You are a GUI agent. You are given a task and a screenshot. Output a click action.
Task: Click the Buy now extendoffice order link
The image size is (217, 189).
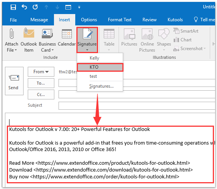[105, 176]
